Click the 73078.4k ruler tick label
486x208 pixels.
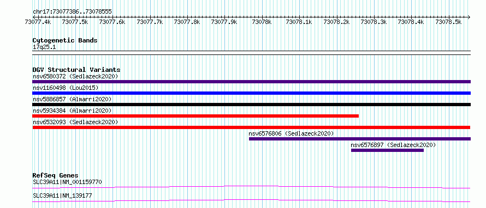[x=411, y=22]
